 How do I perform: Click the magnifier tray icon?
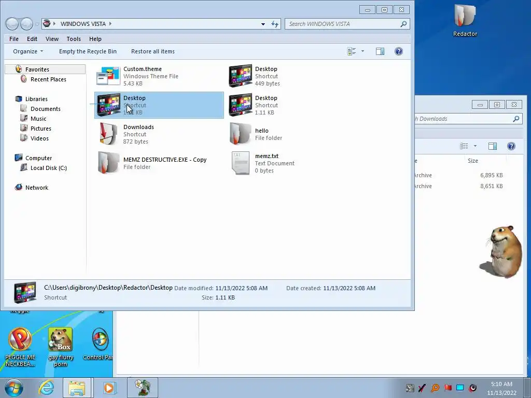coord(435,388)
